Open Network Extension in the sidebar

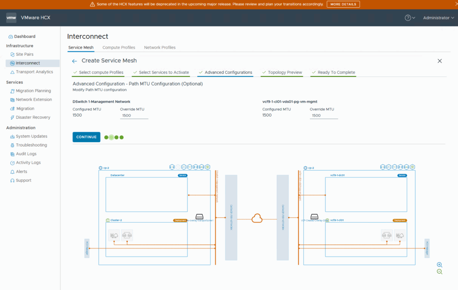coord(34,100)
